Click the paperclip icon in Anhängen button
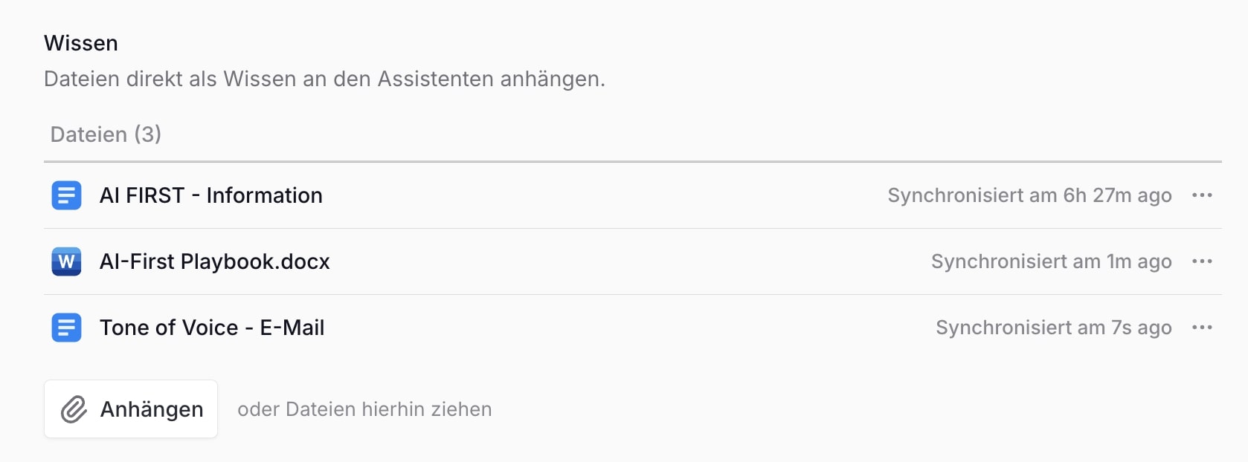 pos(74,409)
